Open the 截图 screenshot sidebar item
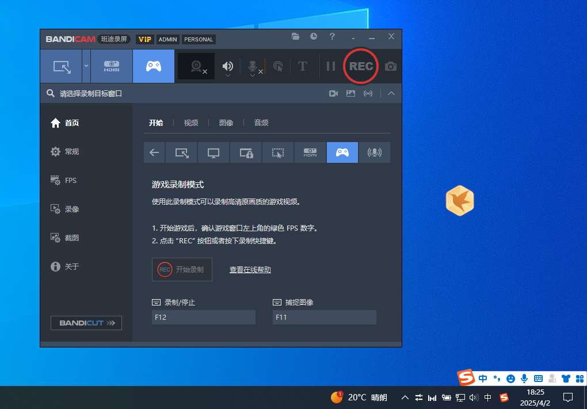 (x=65, y=238)
